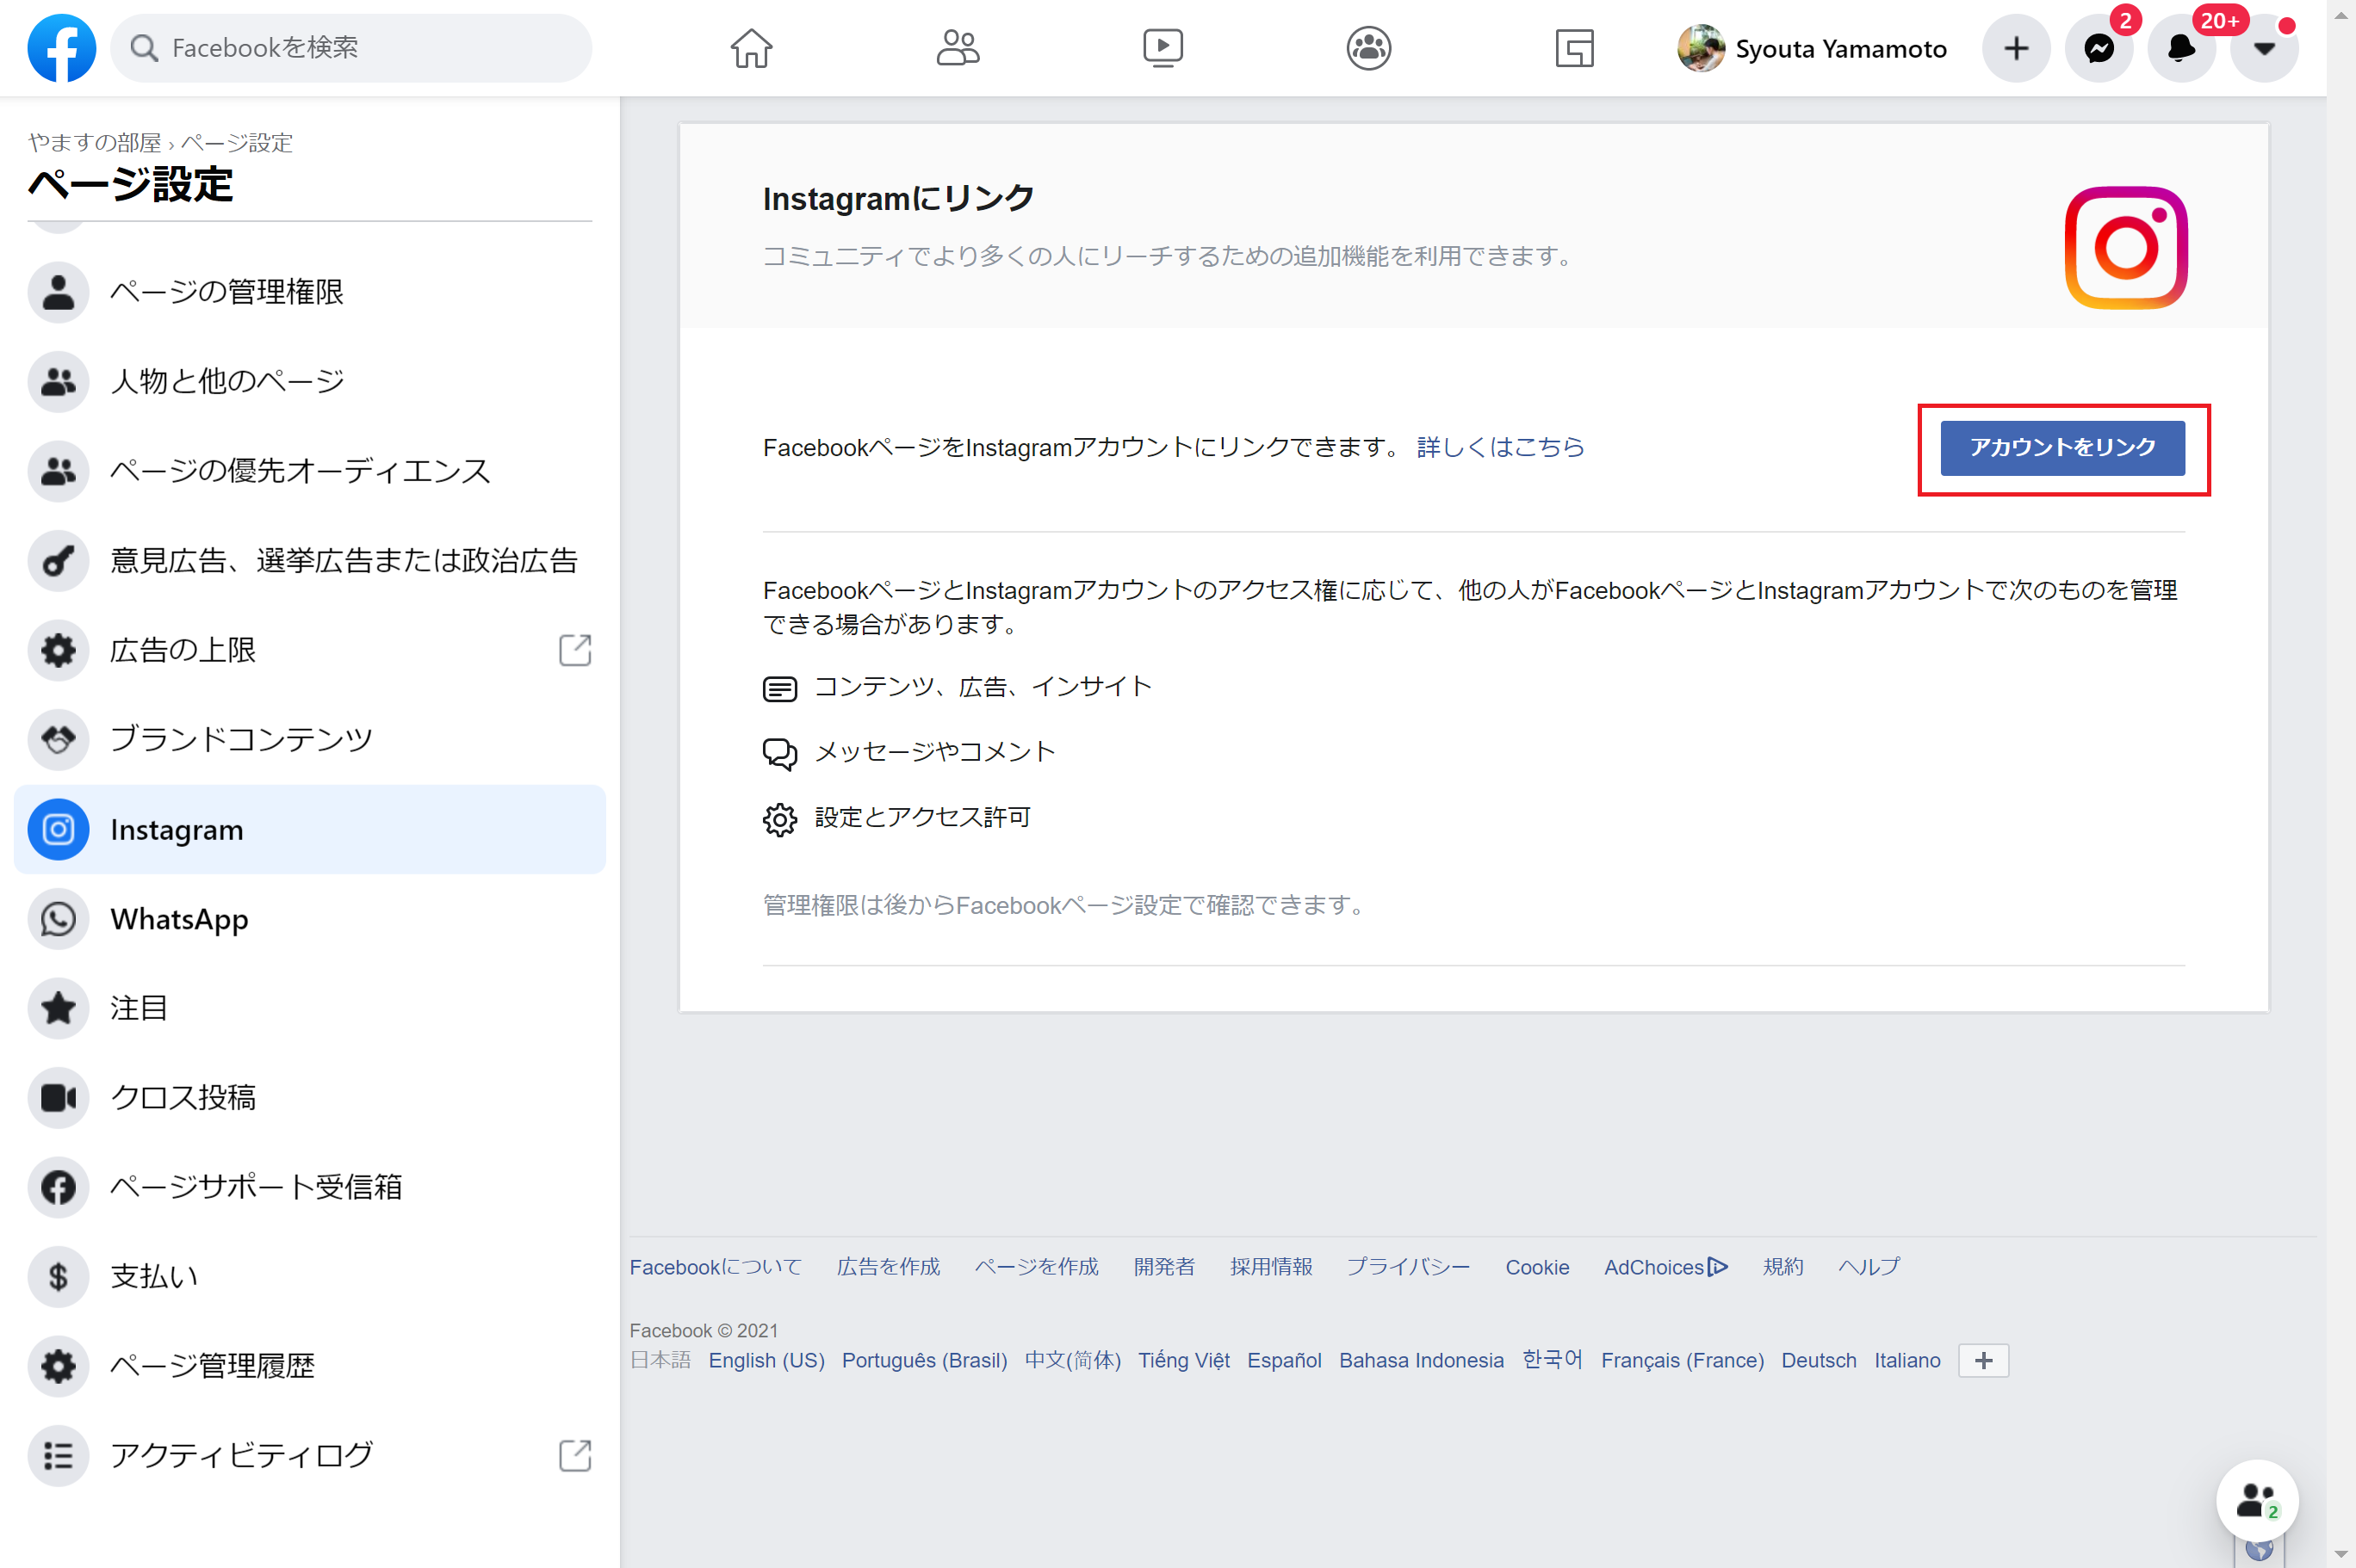Open ページを作成 footer link
This screenshot has width=2356, height=1568.
[x=1037, y=1267]
